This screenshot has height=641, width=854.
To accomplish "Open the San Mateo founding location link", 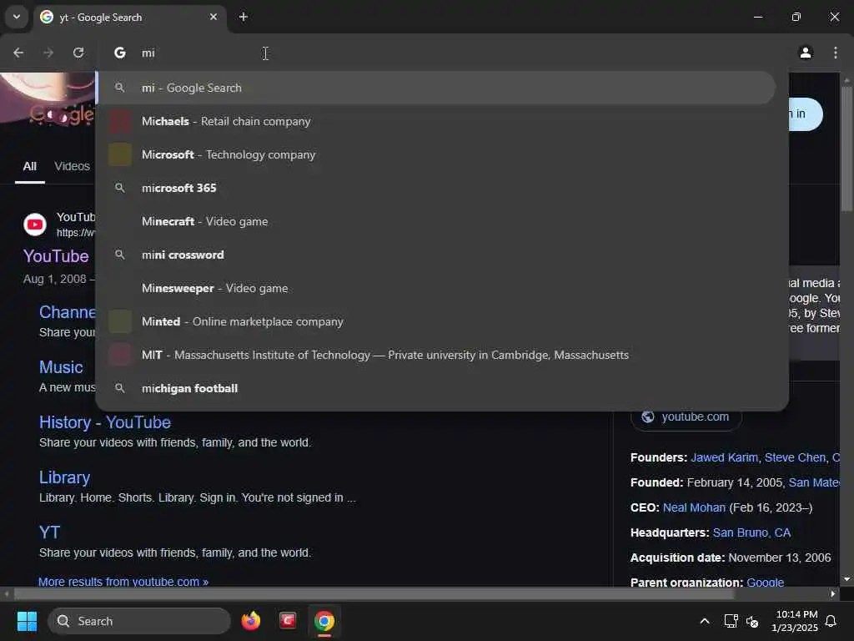I will [814, 483].
